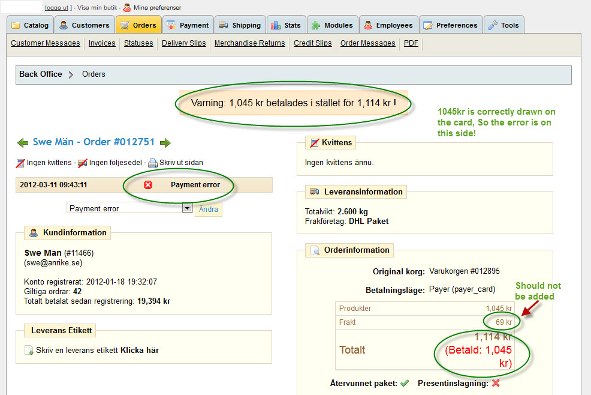
Task: Click the red Payment error status icon
Action: pos(148,185)
